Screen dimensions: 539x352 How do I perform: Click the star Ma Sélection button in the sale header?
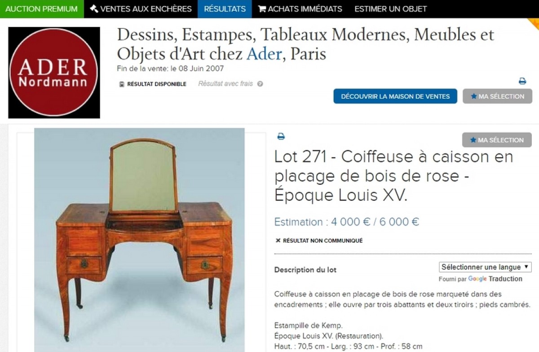point(497,96)
